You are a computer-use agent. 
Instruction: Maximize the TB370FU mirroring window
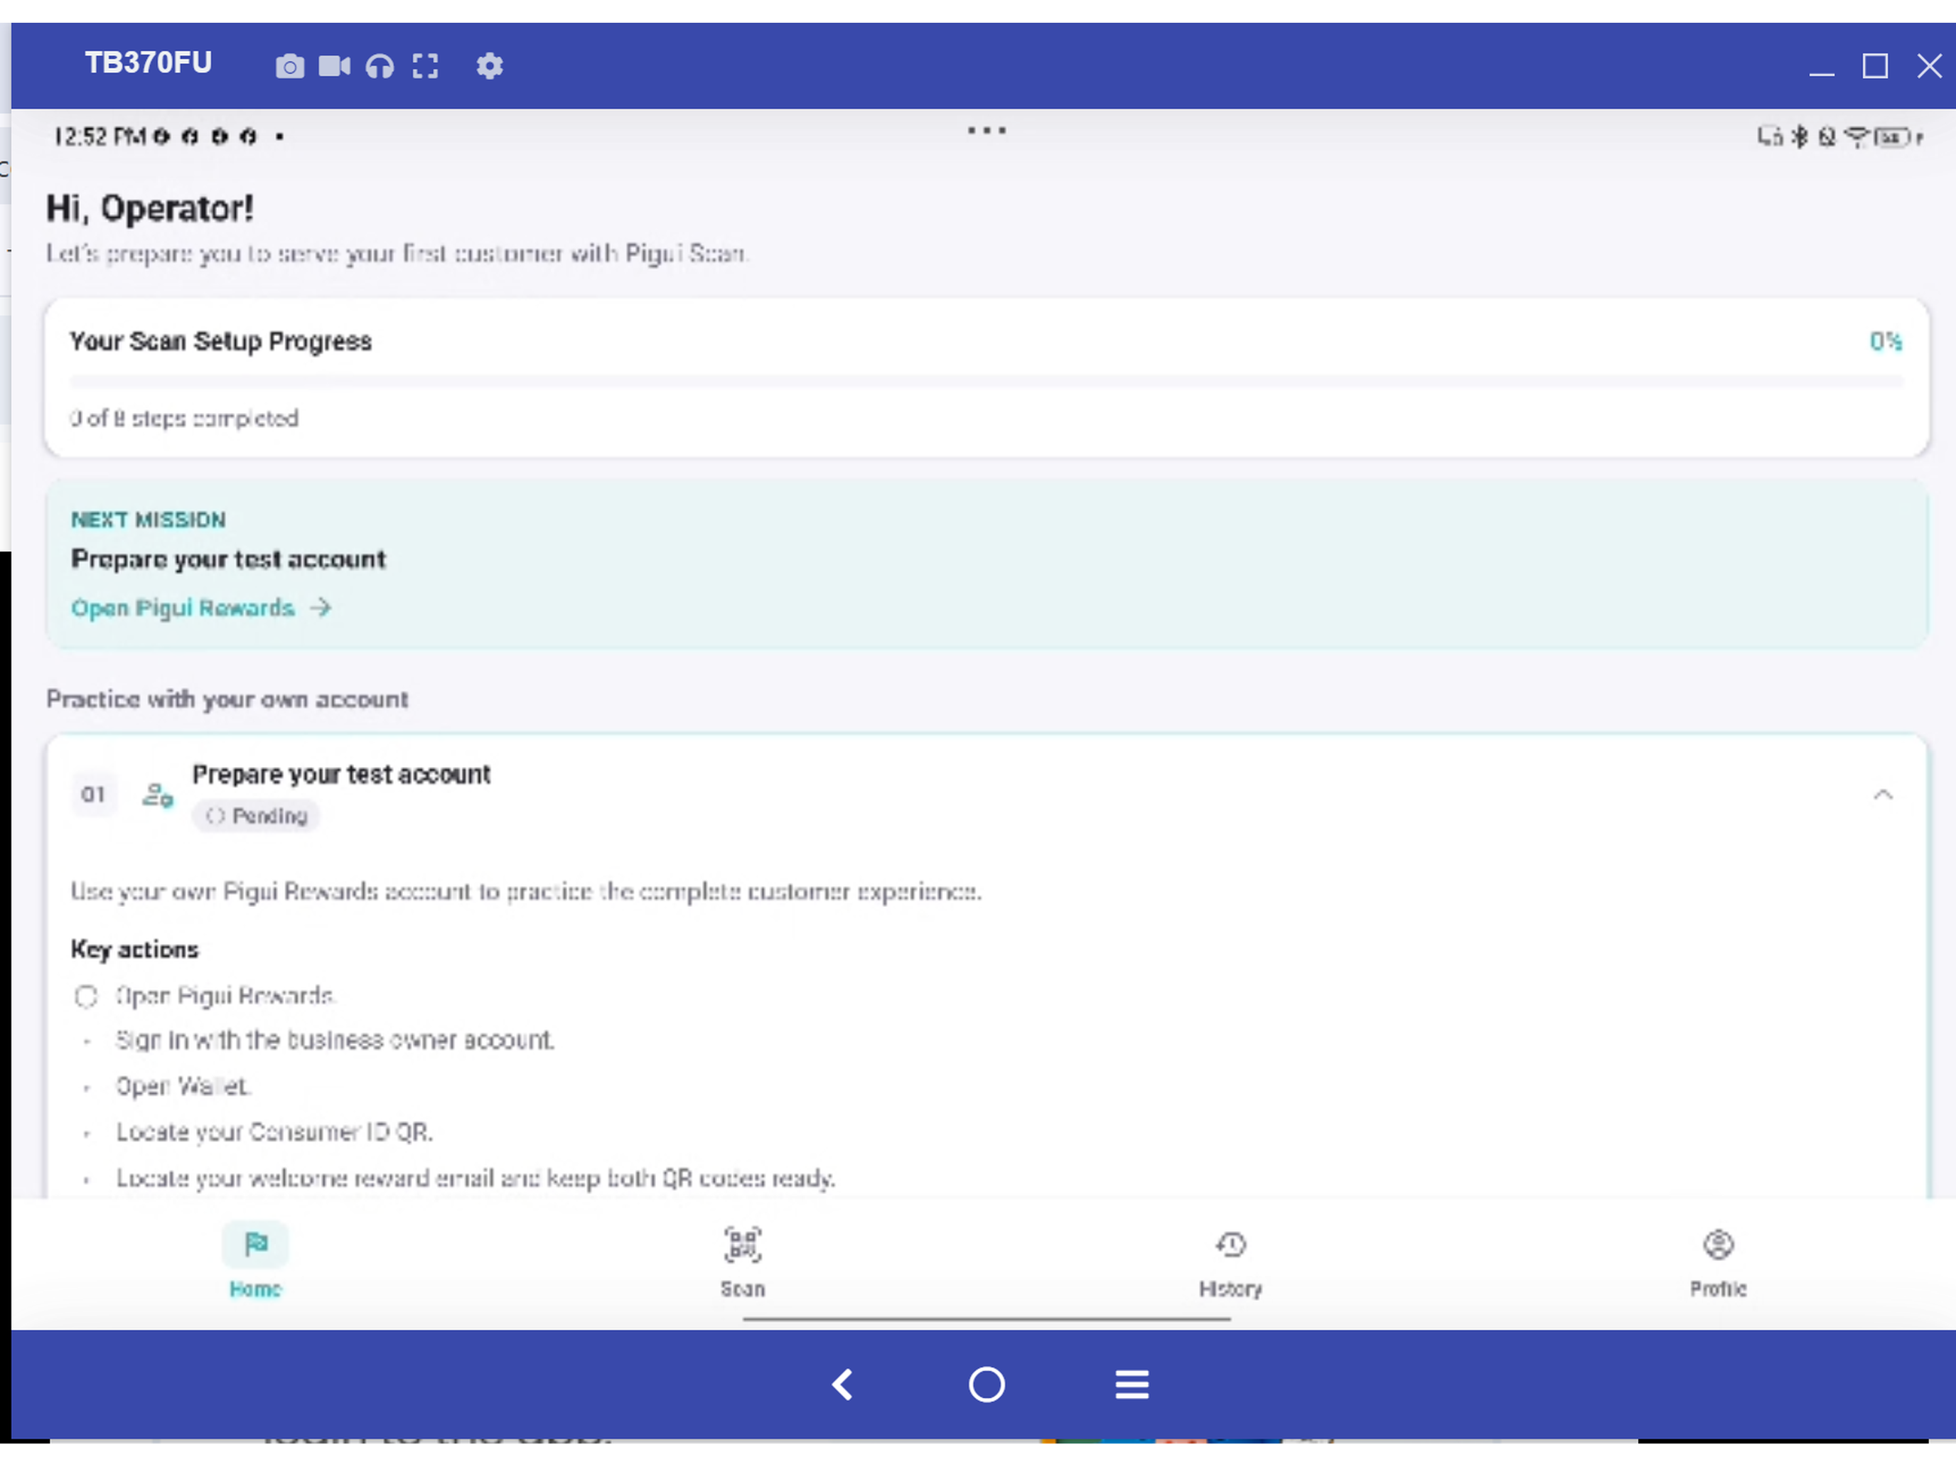coord(1876,66)
